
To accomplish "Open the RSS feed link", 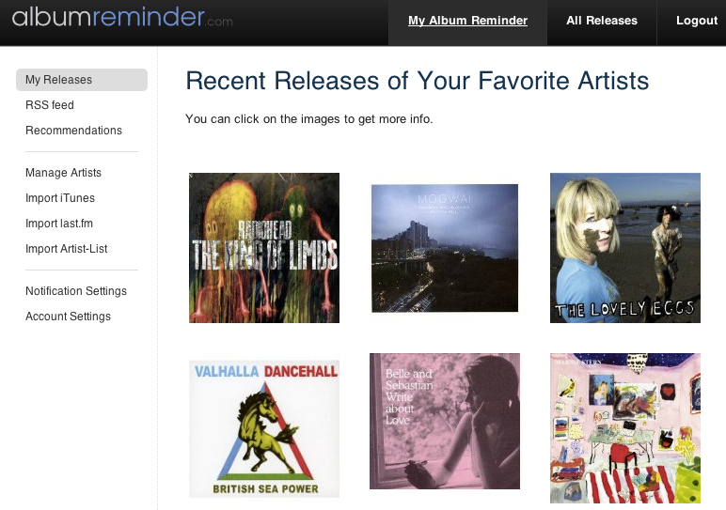I will click(x=50, y=105).
